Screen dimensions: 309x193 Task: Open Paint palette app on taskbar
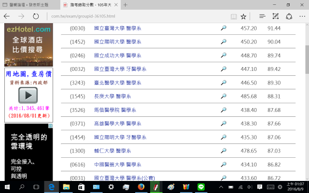tap(171, 187)
